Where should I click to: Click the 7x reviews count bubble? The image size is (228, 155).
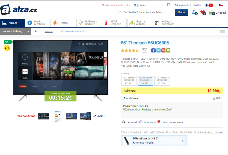click(144, 51)
